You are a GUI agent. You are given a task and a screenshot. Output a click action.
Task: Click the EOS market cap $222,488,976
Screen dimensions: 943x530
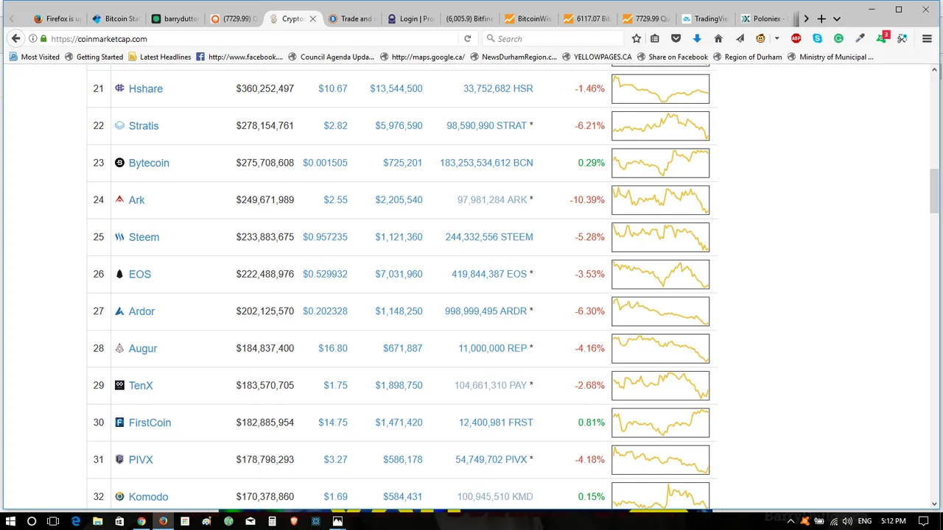point(265,274)
